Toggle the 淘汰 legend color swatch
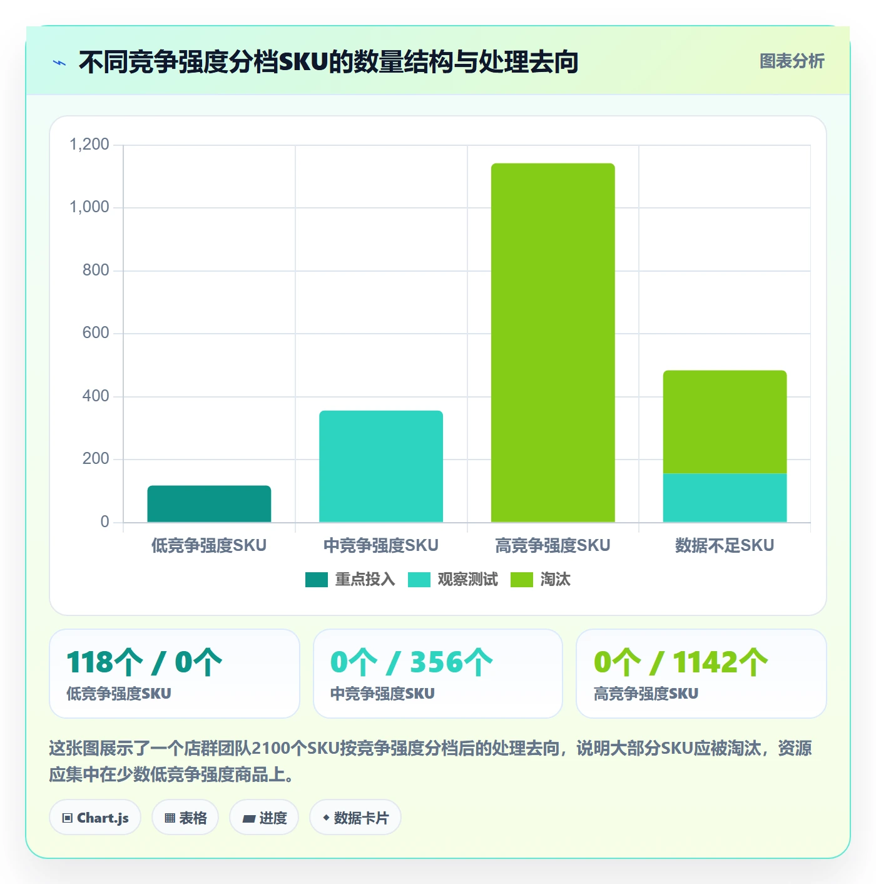This screenshot has height=884, width=876. 522,580
